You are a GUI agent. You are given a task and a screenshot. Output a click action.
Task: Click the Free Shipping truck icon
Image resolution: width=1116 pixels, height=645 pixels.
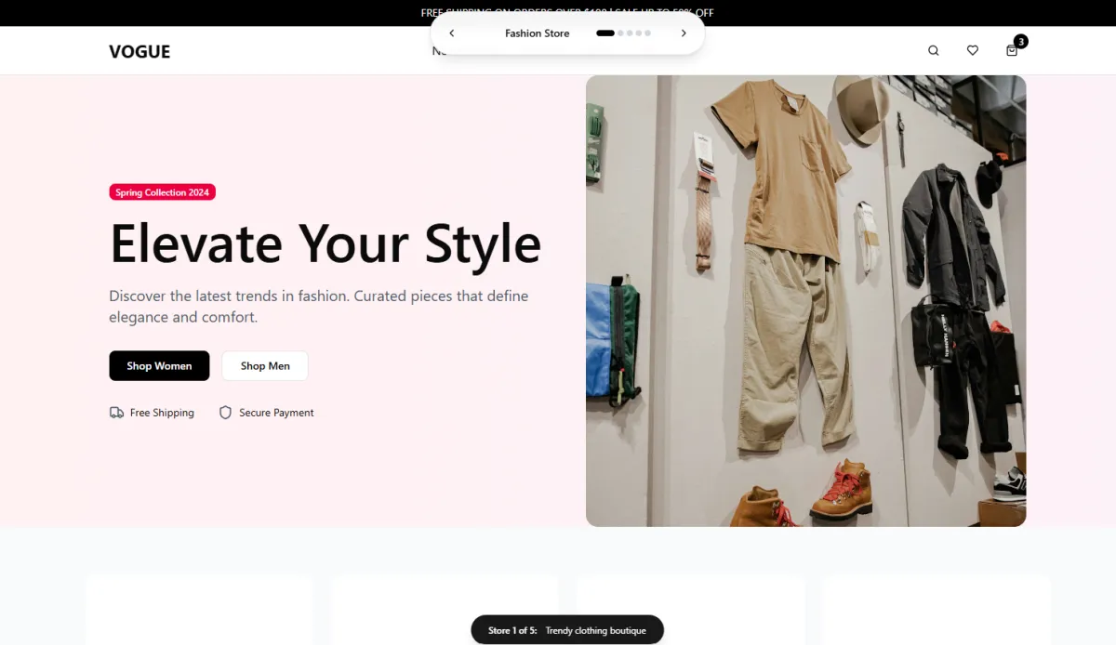pyautogui.click(x=116, y=413)
